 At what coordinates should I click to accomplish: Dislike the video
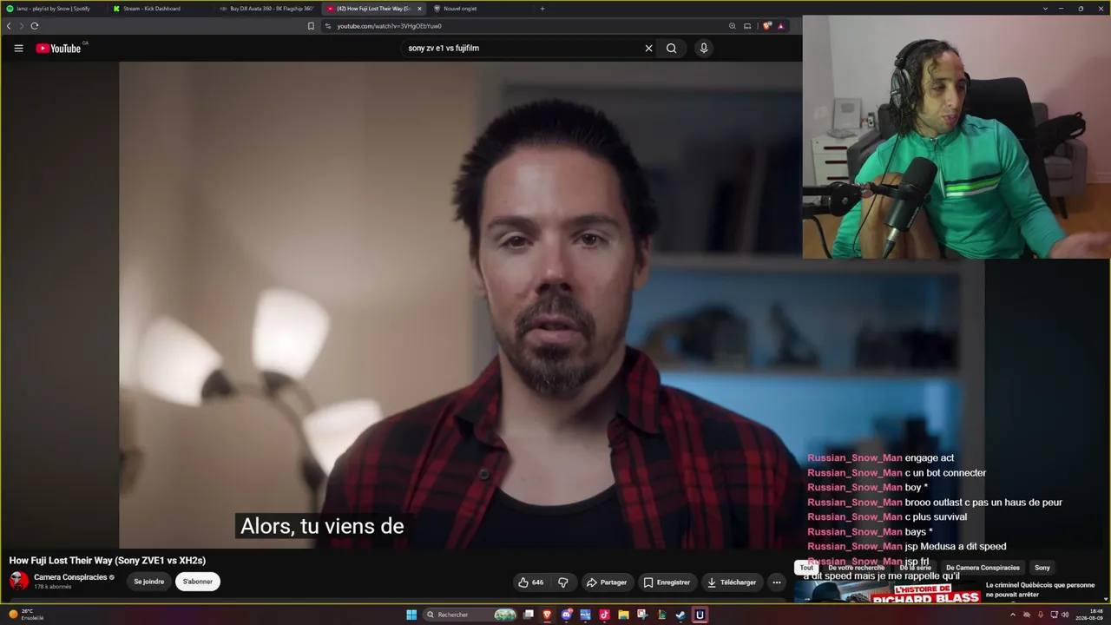pyautogui.click(x=562, y=582)
